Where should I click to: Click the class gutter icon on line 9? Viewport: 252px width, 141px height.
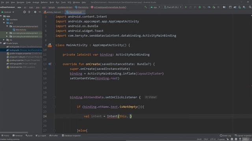pyautogui.click(x=50, y=45)
